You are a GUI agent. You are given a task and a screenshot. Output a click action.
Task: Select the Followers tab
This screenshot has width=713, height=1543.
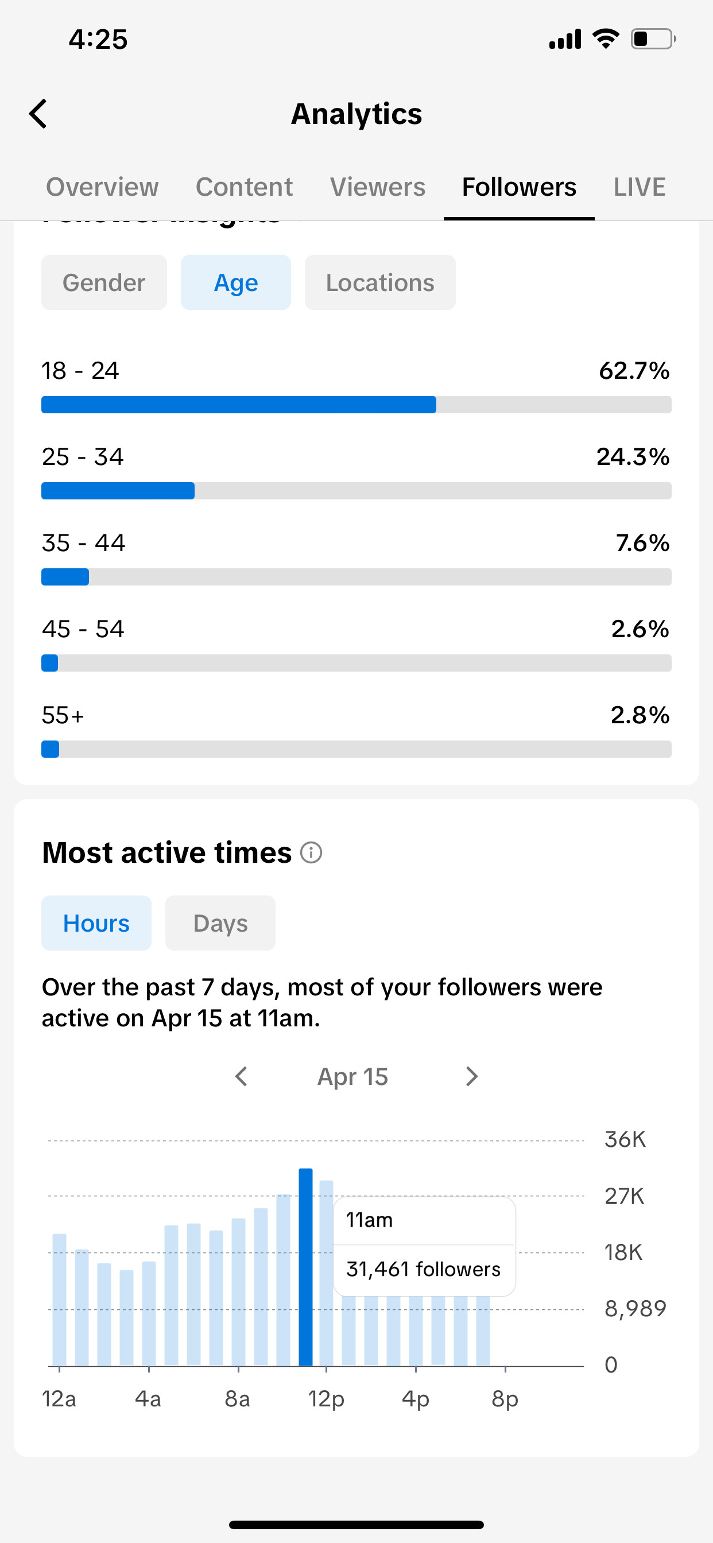point(519,187)
